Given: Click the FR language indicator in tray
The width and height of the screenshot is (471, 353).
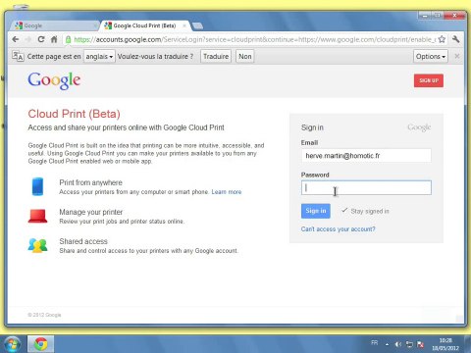Looking at the screenshot, I should tap(375, 342).
